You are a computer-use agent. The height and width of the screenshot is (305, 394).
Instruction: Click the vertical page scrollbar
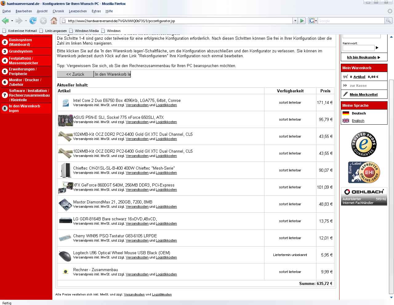coord(391,187)
